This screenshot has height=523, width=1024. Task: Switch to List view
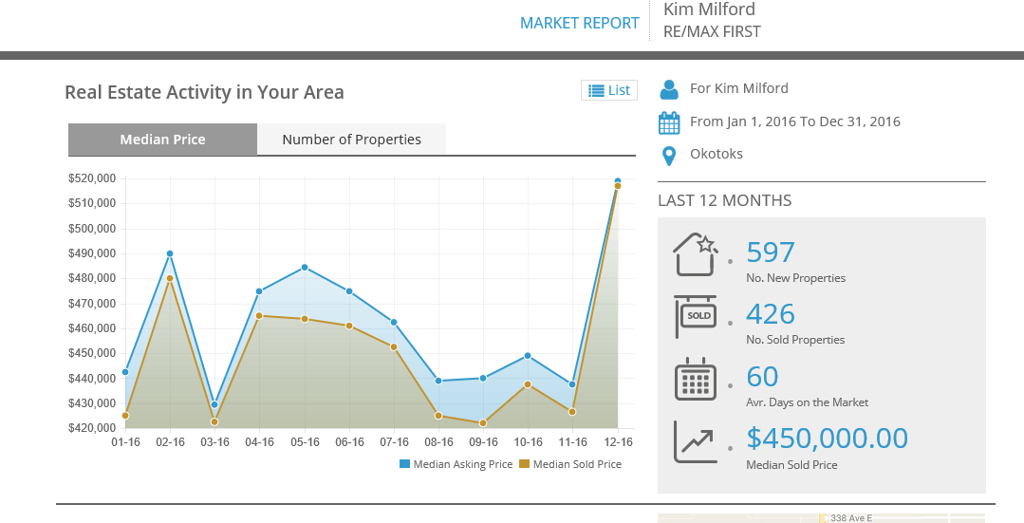tap(609, 90)
